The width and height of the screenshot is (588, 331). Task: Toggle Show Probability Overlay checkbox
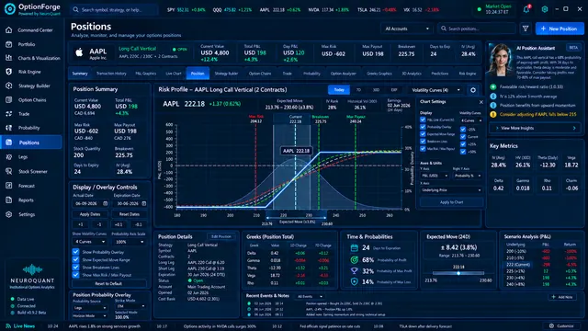pos(75,252)
